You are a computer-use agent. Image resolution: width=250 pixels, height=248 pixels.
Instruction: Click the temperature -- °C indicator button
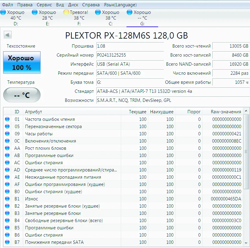(x=22, y=95)
